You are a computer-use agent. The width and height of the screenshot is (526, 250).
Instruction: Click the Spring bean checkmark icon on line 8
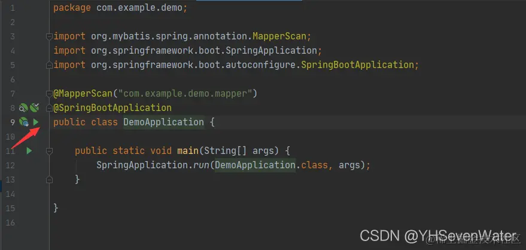[x=34, y=108]
